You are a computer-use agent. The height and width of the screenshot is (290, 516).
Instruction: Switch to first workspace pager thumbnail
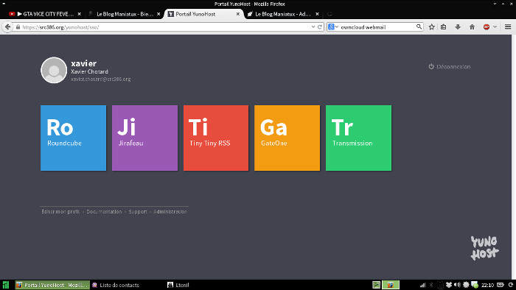(x=377, y=285)
